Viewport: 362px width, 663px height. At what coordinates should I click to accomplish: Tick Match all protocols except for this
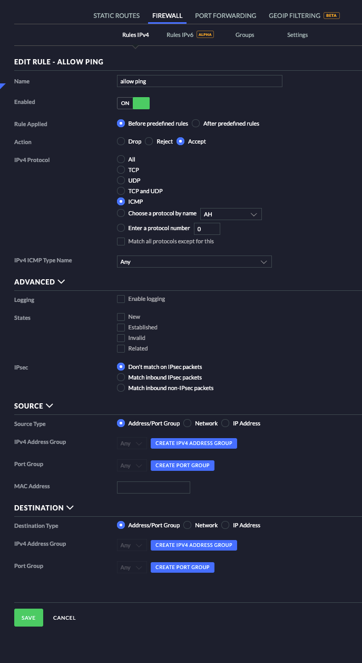click(121, 242)
